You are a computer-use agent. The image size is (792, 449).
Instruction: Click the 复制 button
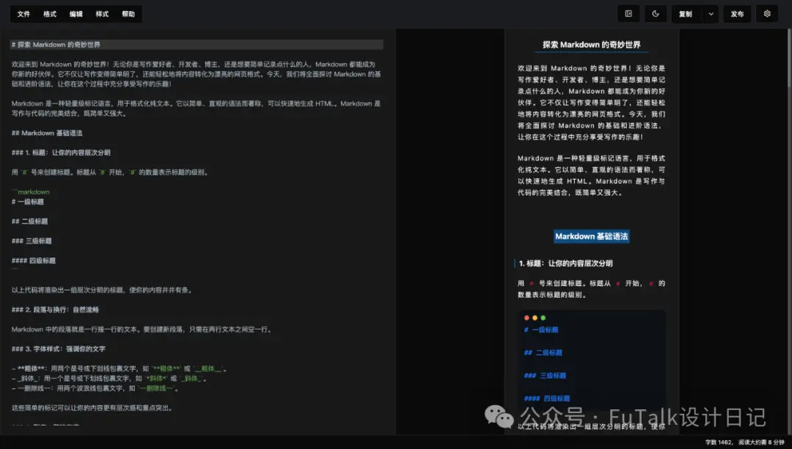tap(686, 14)
